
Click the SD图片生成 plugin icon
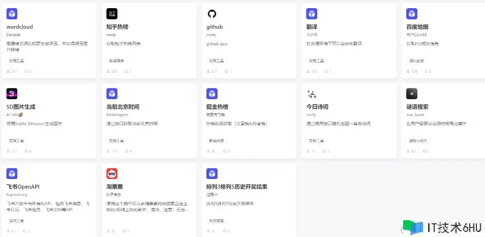click(x=12, y=94)
